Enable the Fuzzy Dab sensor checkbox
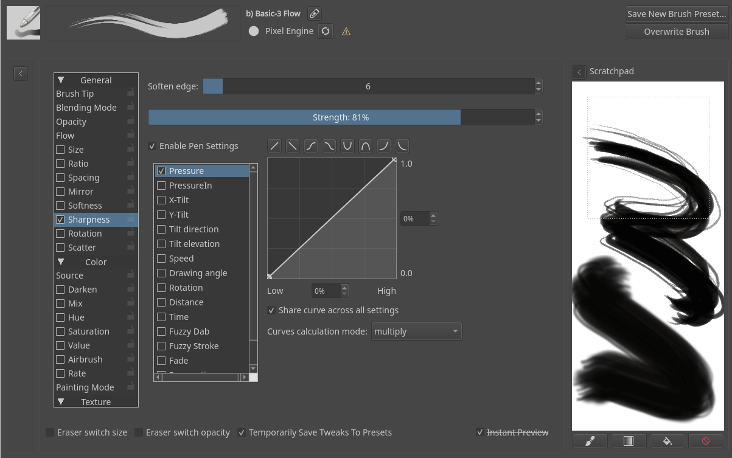The image size is (732, 458). tap(161, 331)
